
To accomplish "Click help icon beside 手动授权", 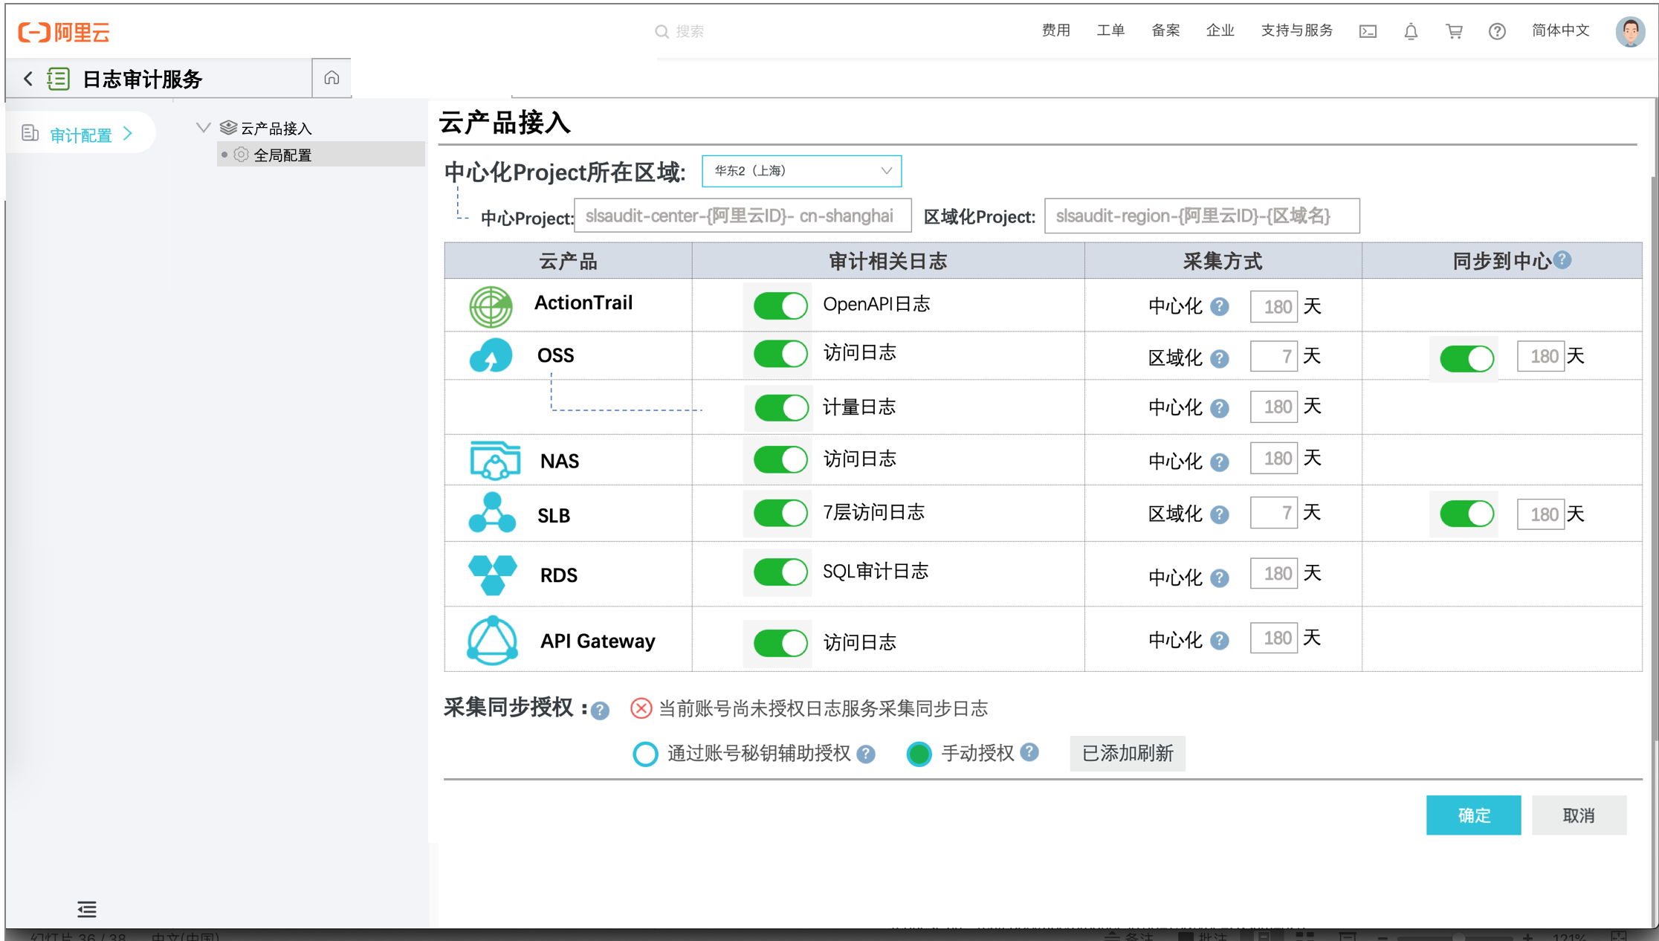I will coord(1029,751).
